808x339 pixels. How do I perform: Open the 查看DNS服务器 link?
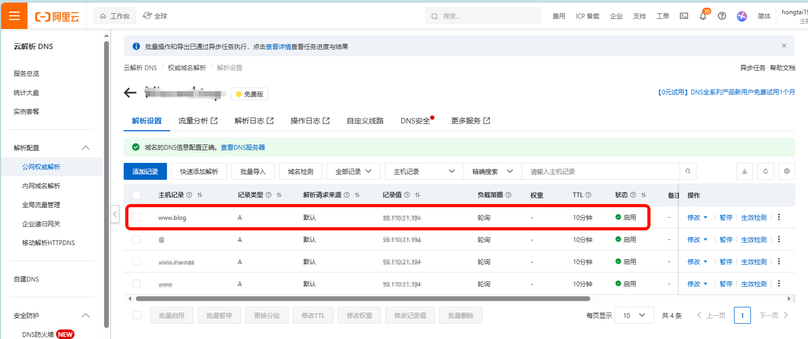coord(243,148)
